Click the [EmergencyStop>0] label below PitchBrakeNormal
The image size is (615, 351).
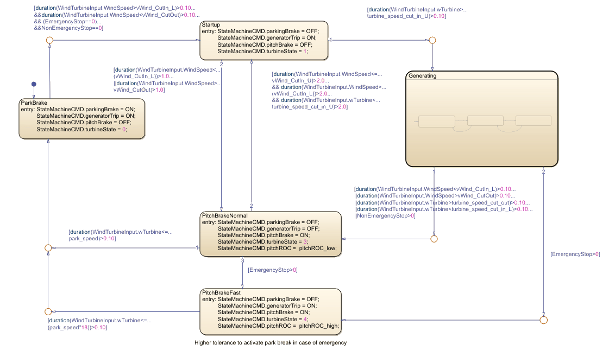[x=273, y=270]
